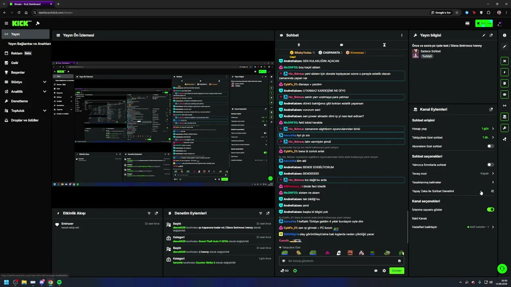The width and height of the screenshot is (511, 287).
Task: Open Yavaş mod options
Action: click(x=453, y=173)
